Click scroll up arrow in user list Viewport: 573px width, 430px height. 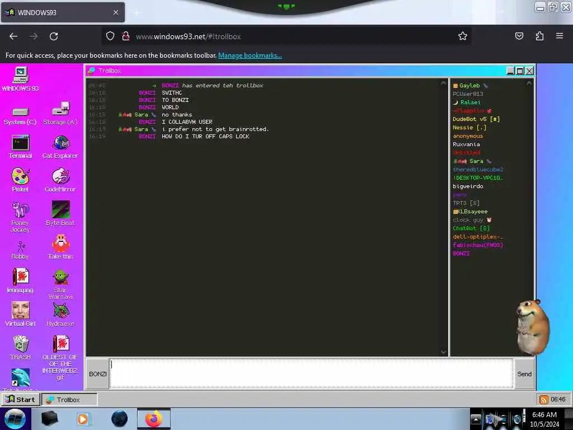click(529, 83)
